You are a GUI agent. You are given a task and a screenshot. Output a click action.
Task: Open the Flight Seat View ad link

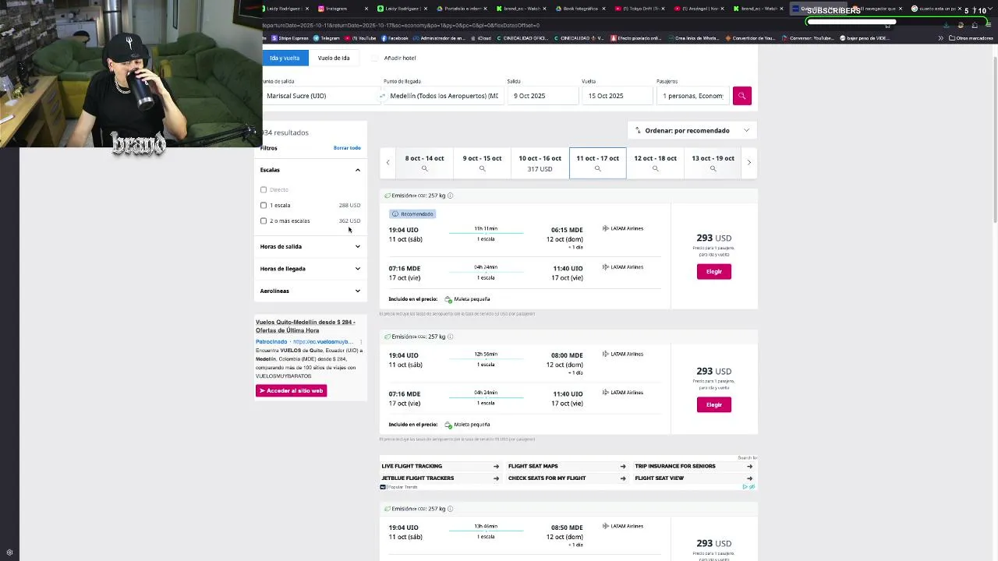tap(693, 478)
